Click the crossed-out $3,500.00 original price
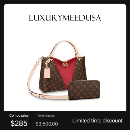 tap(47, 124)
